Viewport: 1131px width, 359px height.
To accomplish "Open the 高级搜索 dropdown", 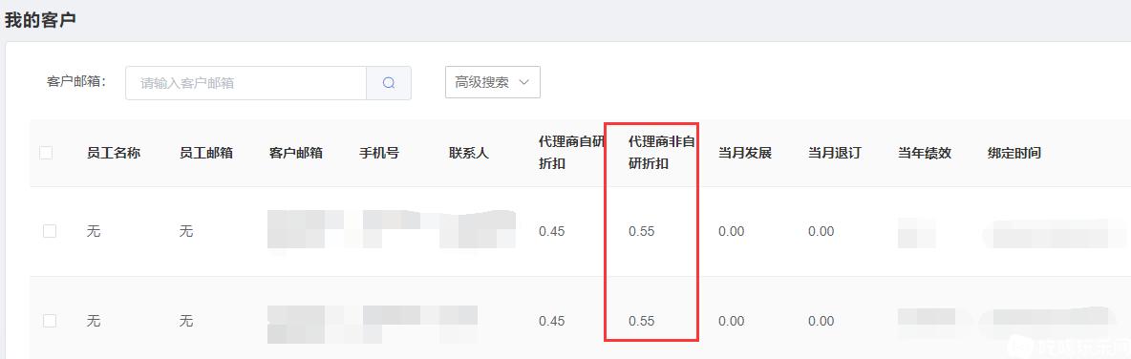I will [493, 82].
